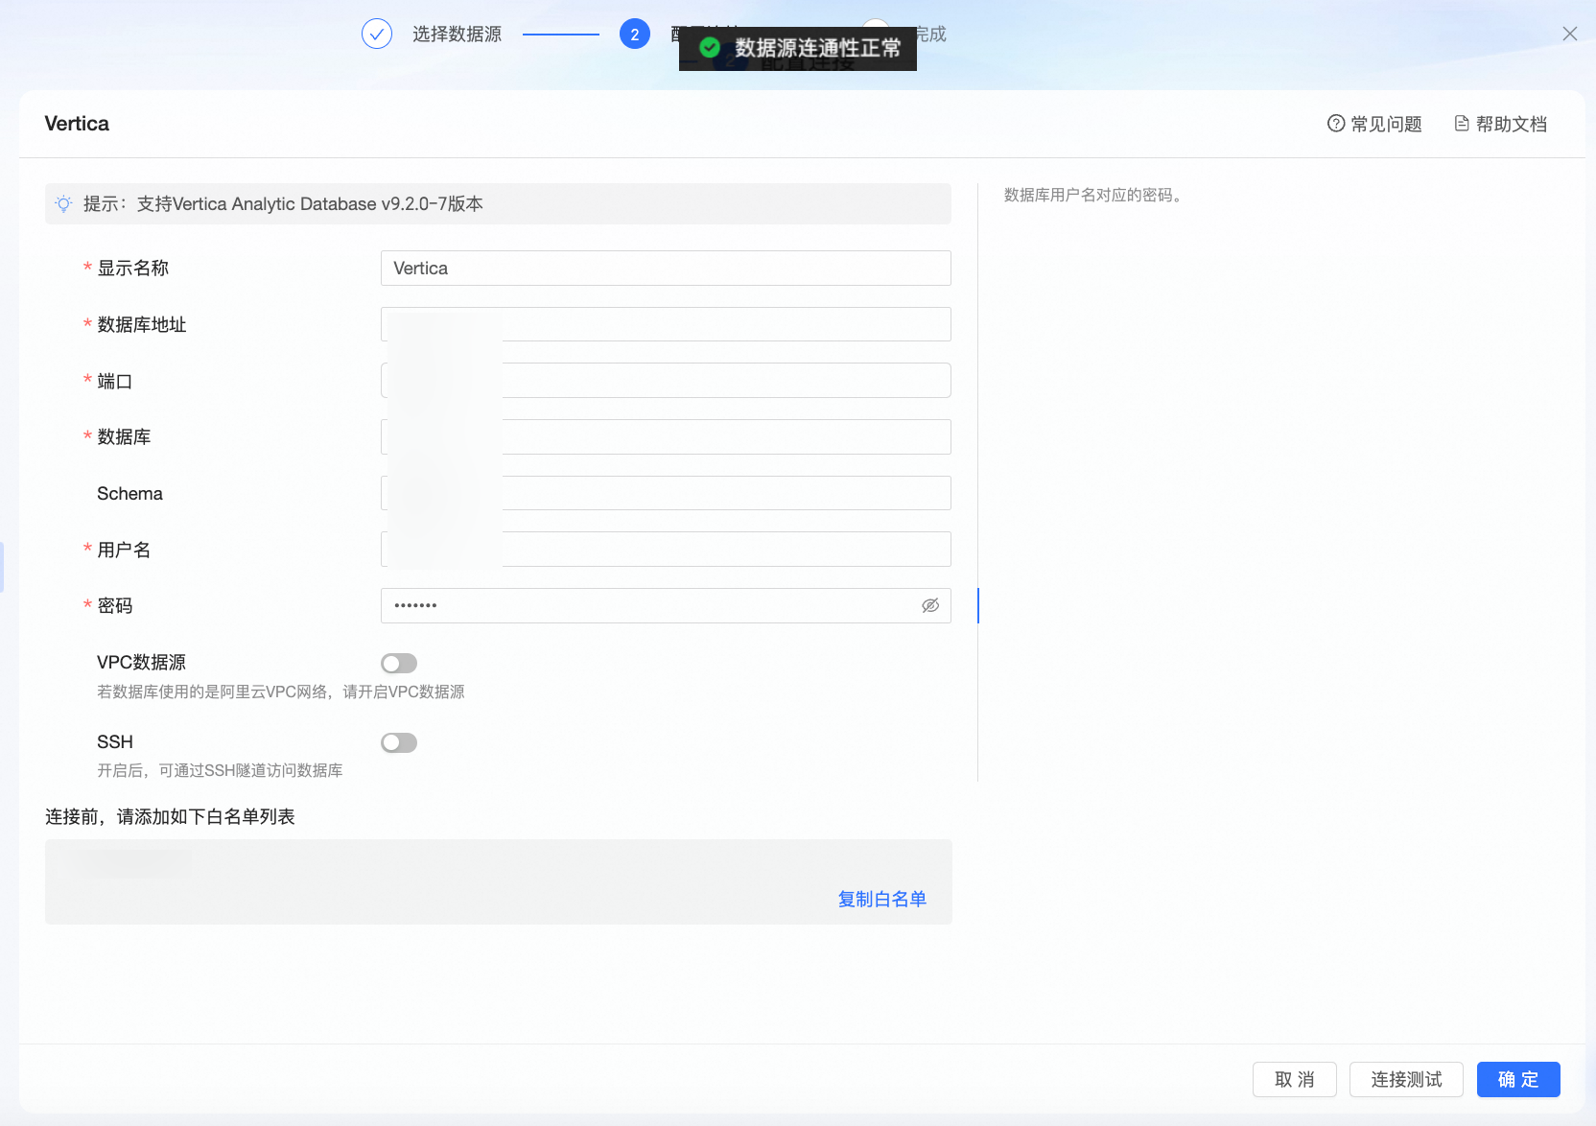This screenshot has height=1126, width=1596.
Task: Click the 显示名称 field label
Action: click(132, 268)
